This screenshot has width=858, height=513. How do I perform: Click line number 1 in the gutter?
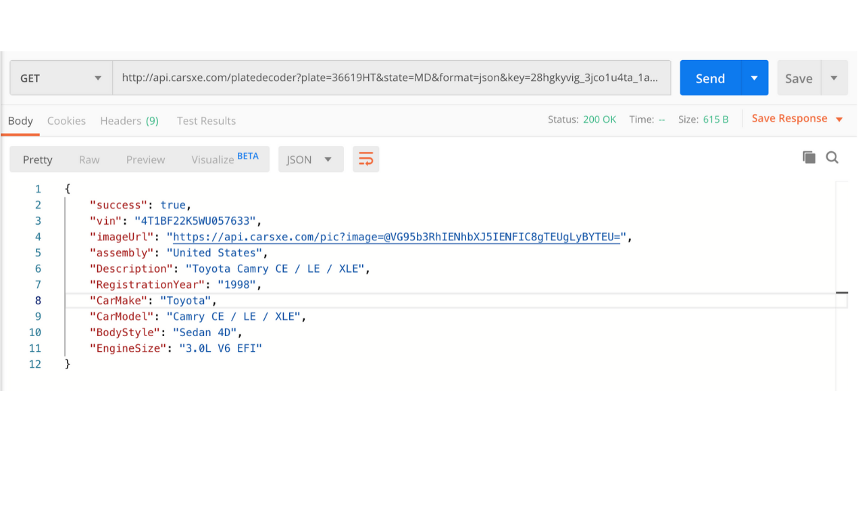pos(39,189)
